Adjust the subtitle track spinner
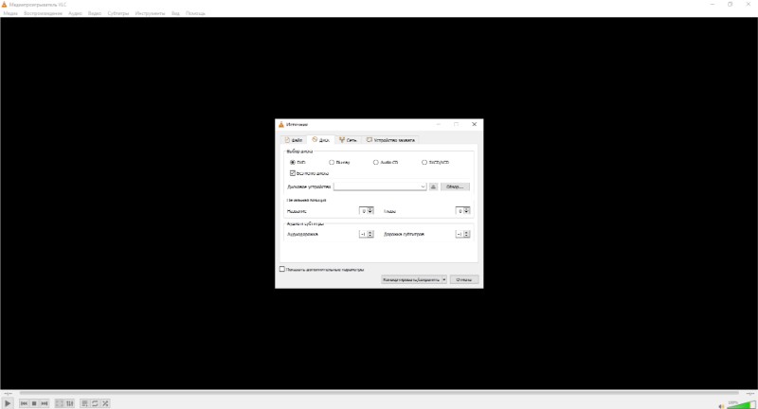Image resolution: width=758 pixels, height=409 pixels. (x=462, y=234)
